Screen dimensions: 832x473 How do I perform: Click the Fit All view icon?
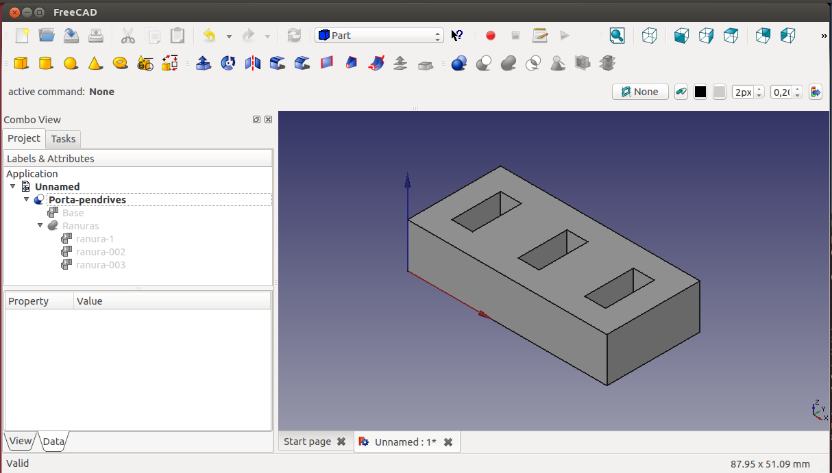point(617,36)
